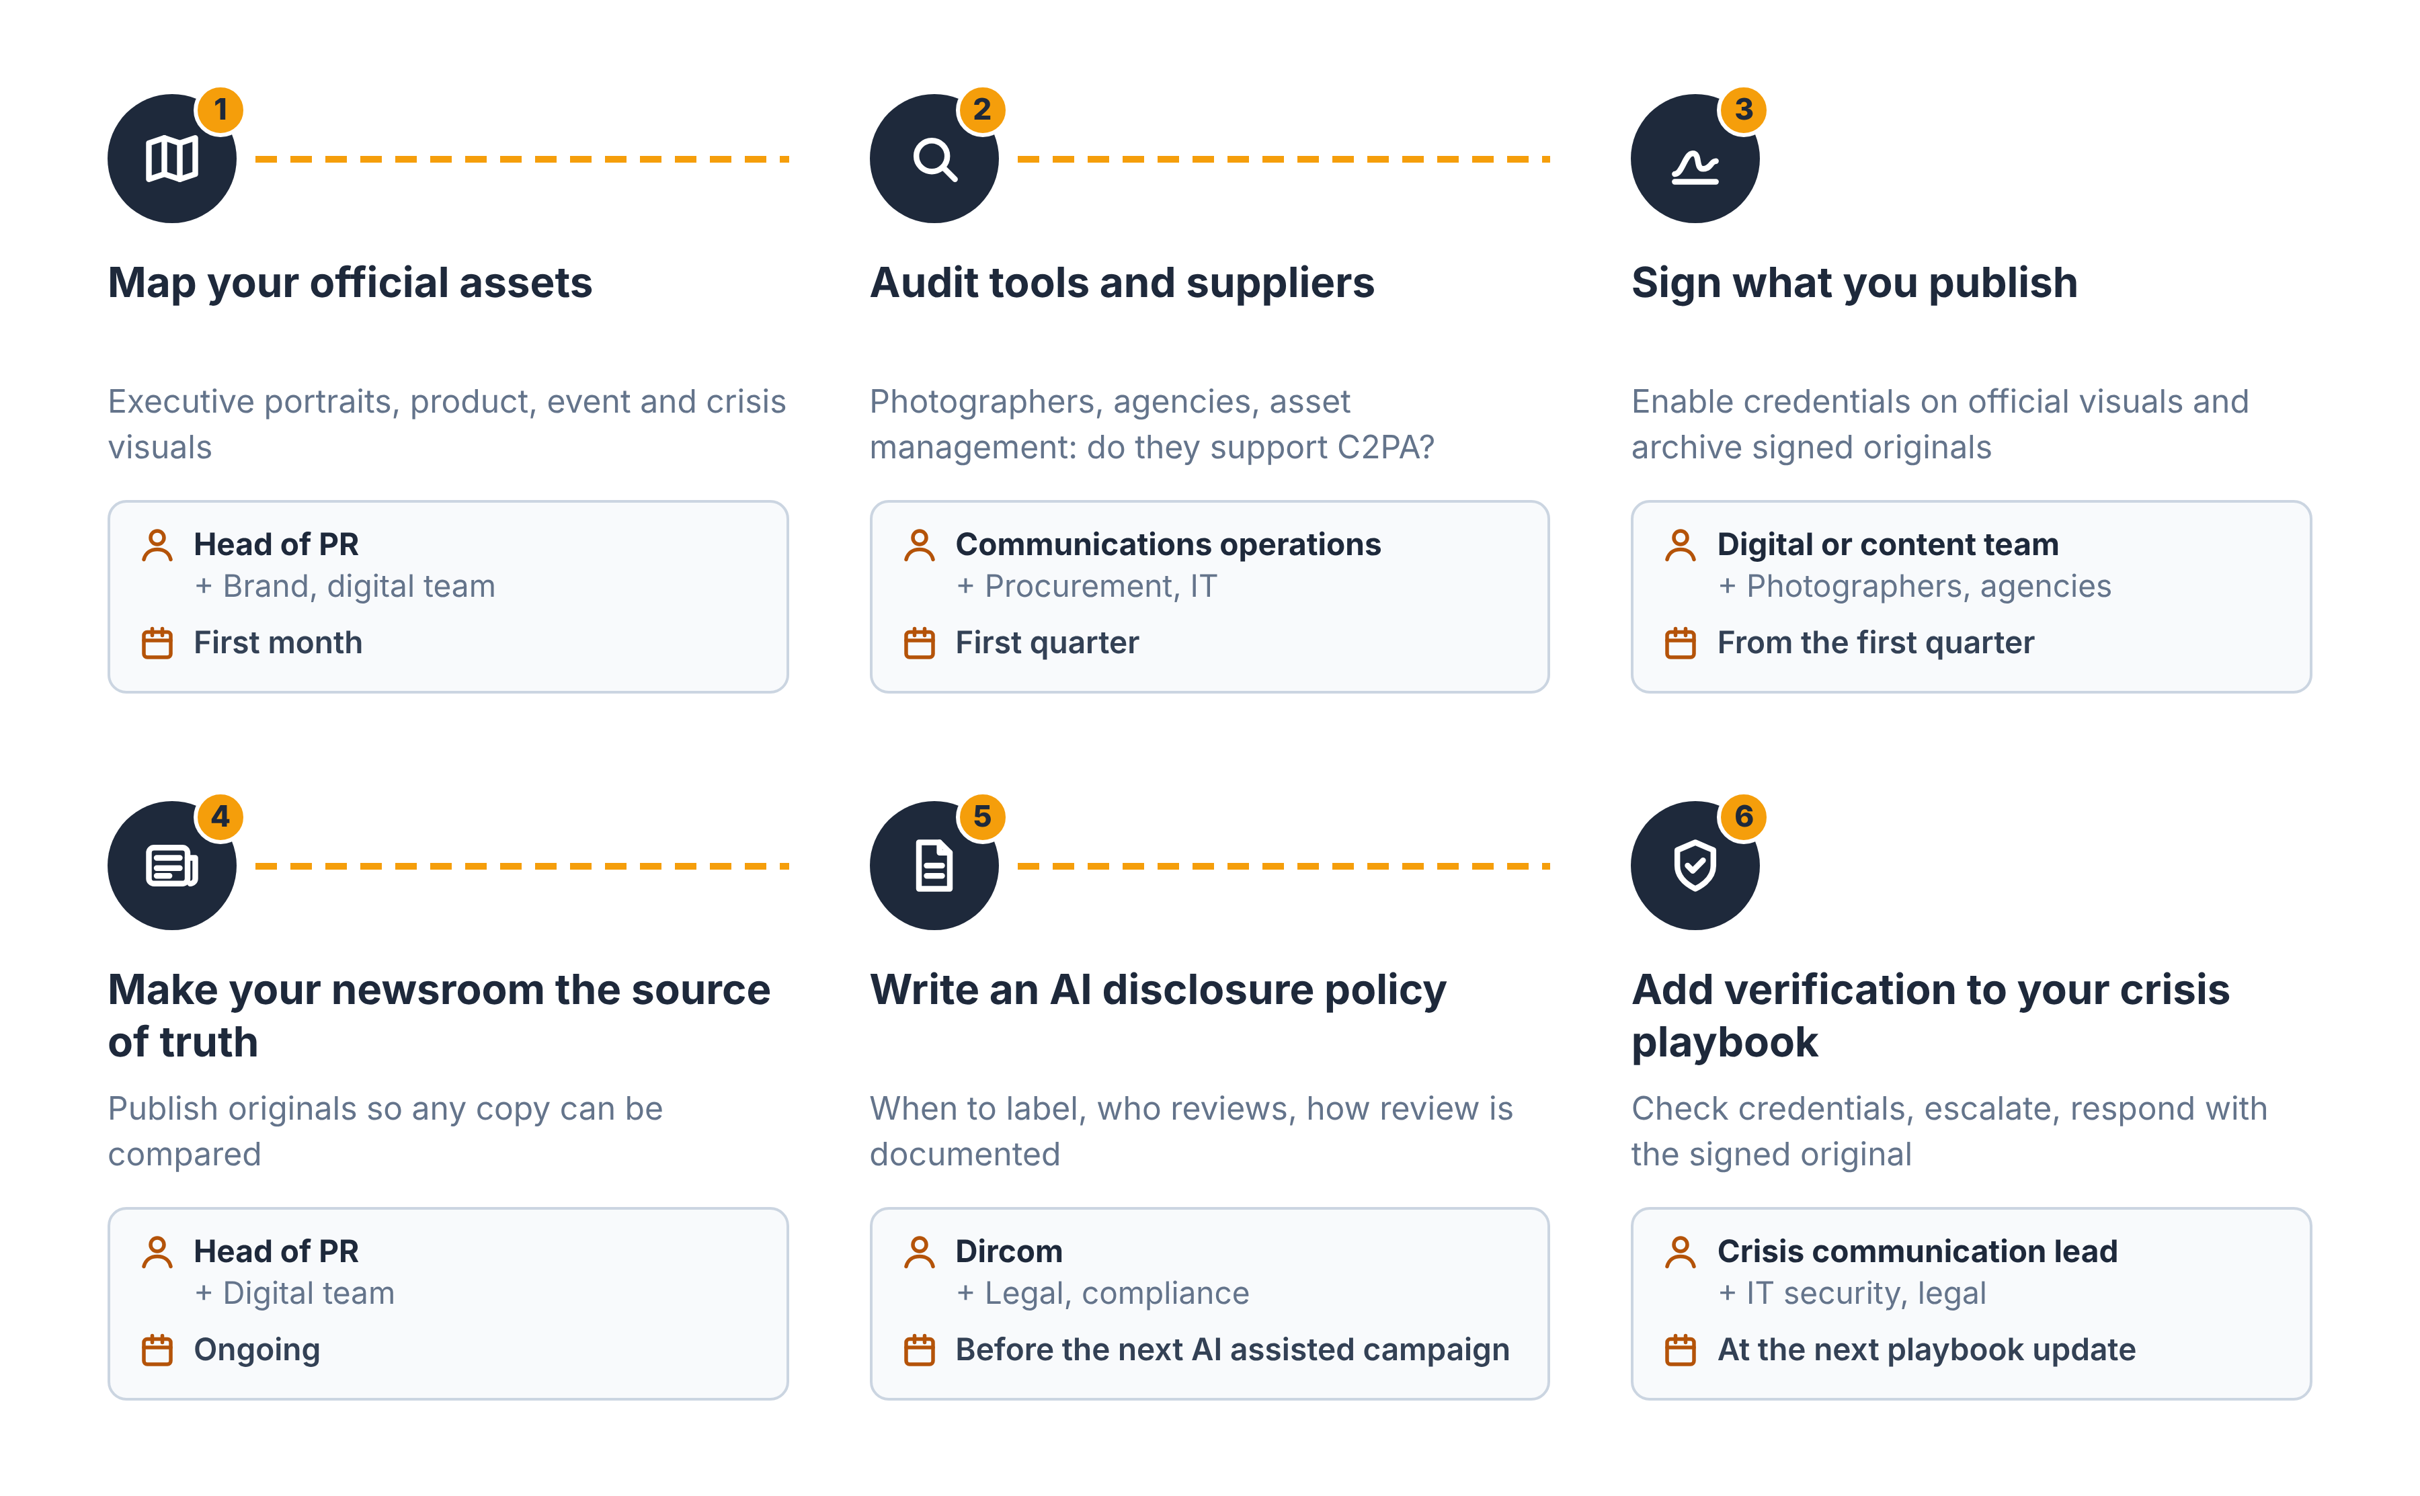Click person icon beside Crisis communication lead
Screen dimensions: 2420x1496
[x=1680, y=1251]
